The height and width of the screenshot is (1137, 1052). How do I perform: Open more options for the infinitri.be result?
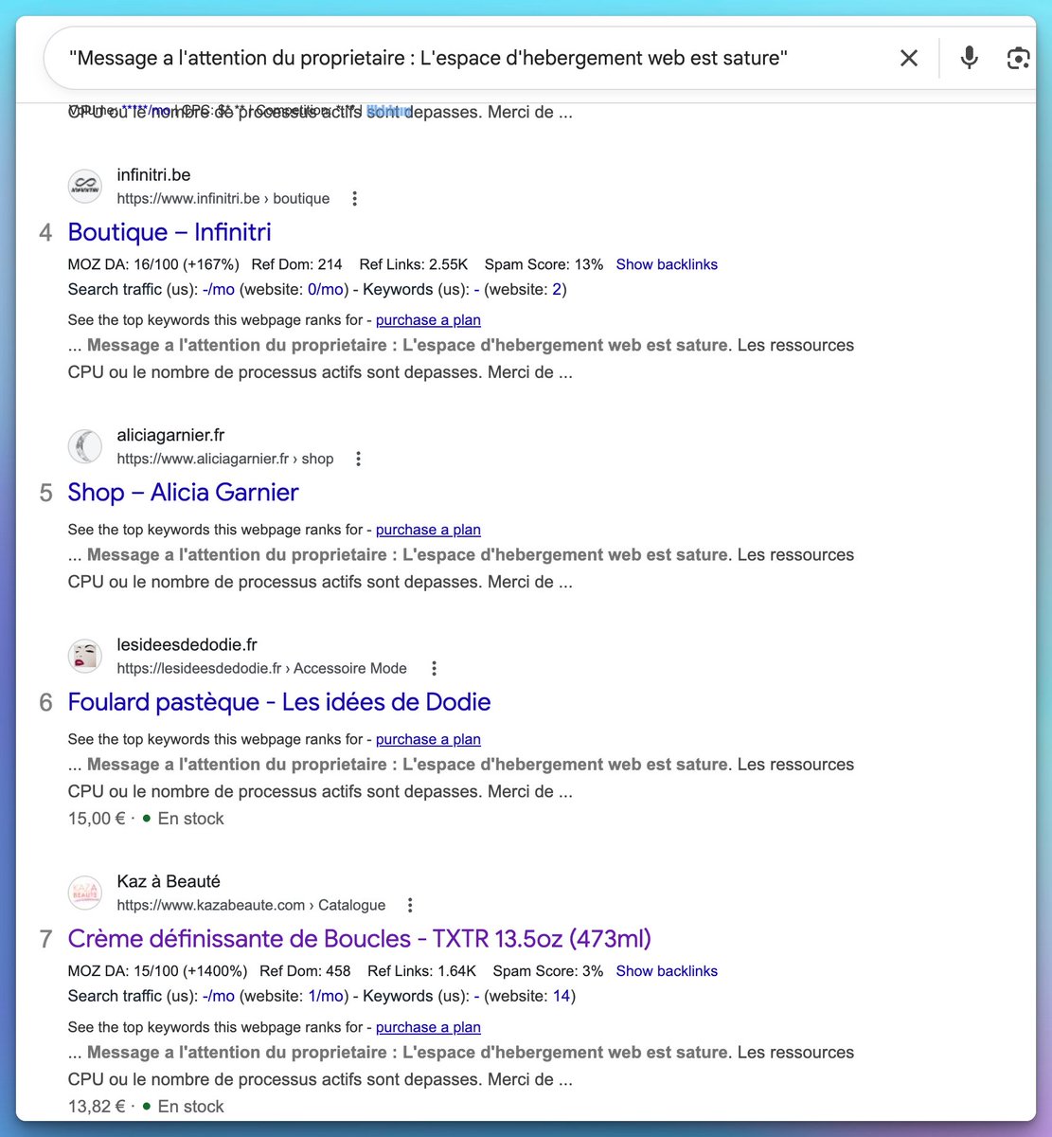click(355, 198)
